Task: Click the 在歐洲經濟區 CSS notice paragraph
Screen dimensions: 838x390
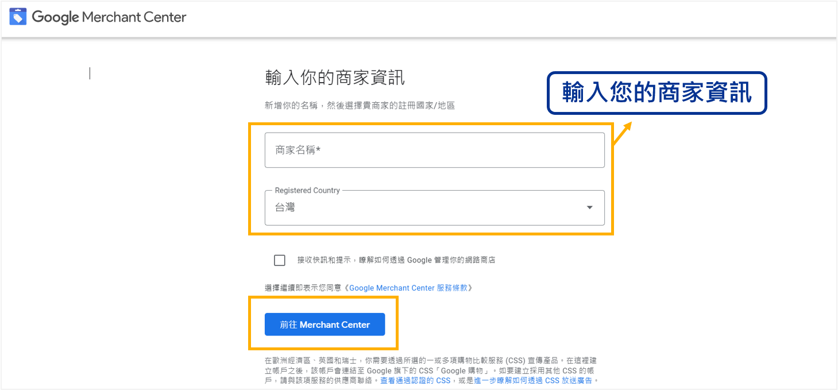Action: point(431,370)
